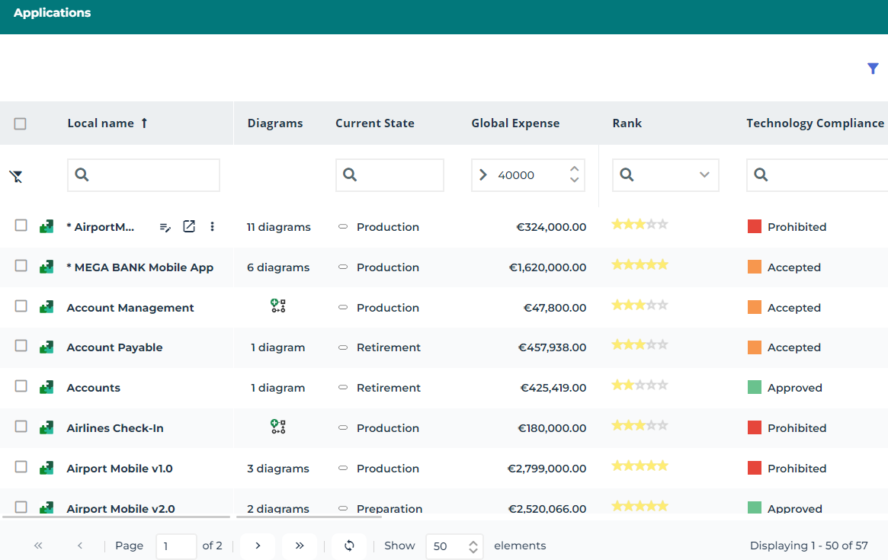Open the '11 diagrams' link for AirportM

tap(278, 227)
